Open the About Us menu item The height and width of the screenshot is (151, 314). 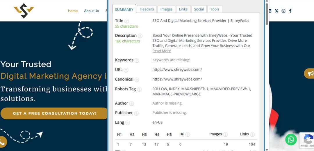[x=92, y=11]
